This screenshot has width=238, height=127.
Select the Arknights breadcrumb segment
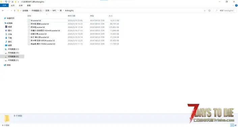pyautogui.click(x=69, y=10)
